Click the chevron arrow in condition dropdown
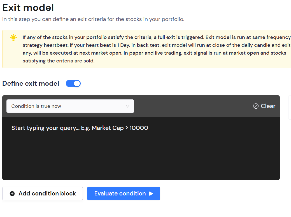The height and width of the screenshot is (217, 291). pyautogui.click(x=127, y=106)
